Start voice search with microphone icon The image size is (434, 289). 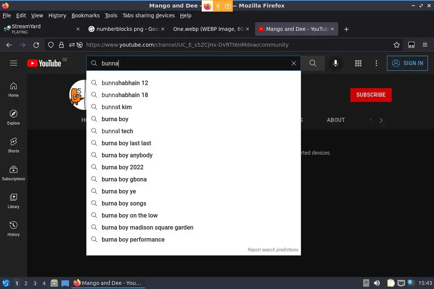(x=335, y=63)
